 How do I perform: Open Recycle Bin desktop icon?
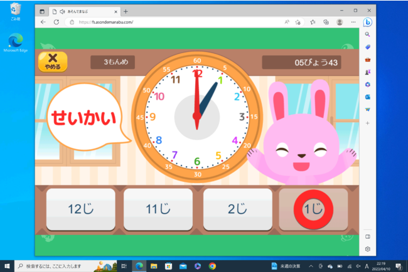[x=15, y=11]
